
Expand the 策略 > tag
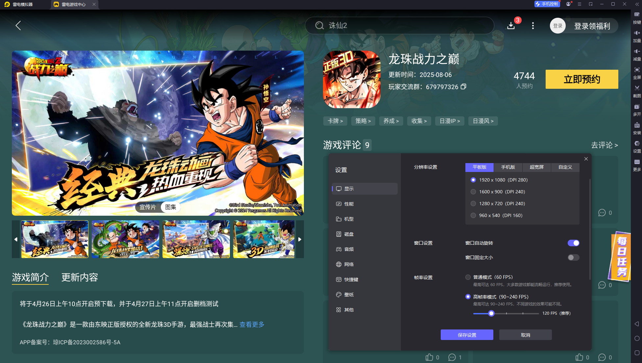363,121
